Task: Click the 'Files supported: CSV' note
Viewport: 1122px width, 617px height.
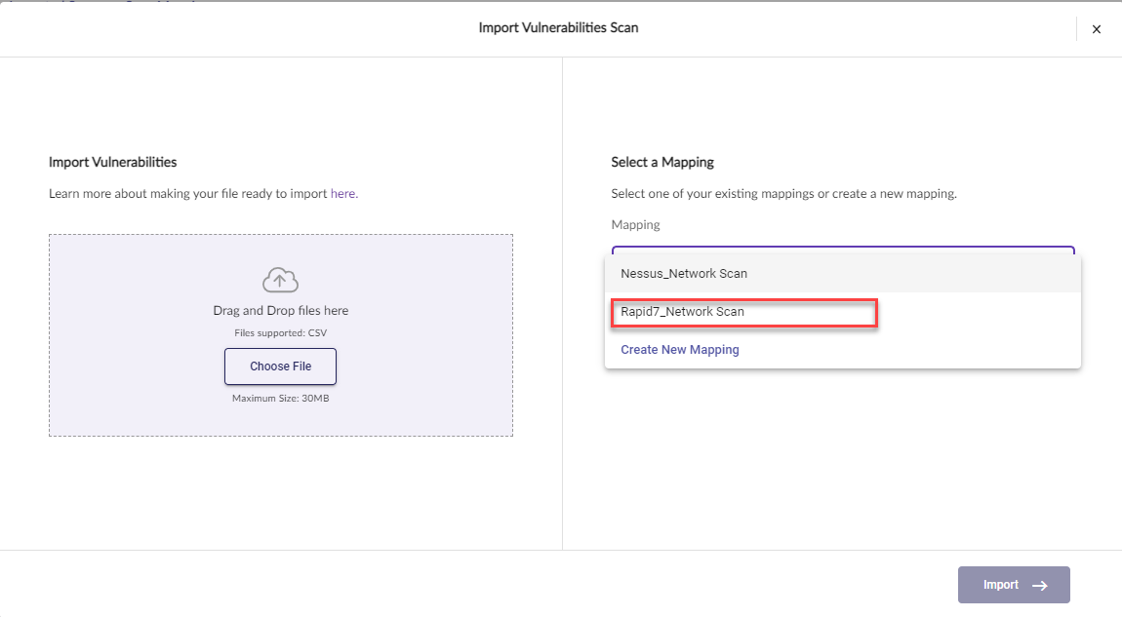Action: pos(280,333)
